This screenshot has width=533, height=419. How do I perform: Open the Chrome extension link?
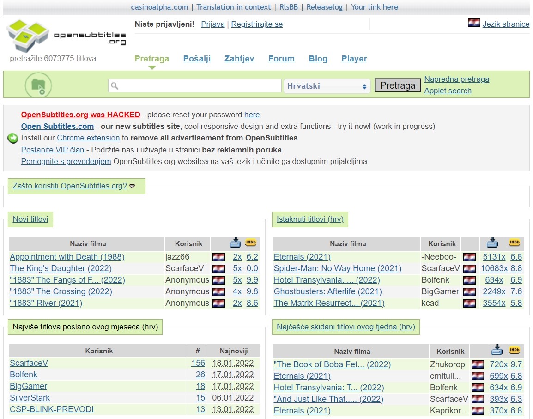tap(88, 138)
